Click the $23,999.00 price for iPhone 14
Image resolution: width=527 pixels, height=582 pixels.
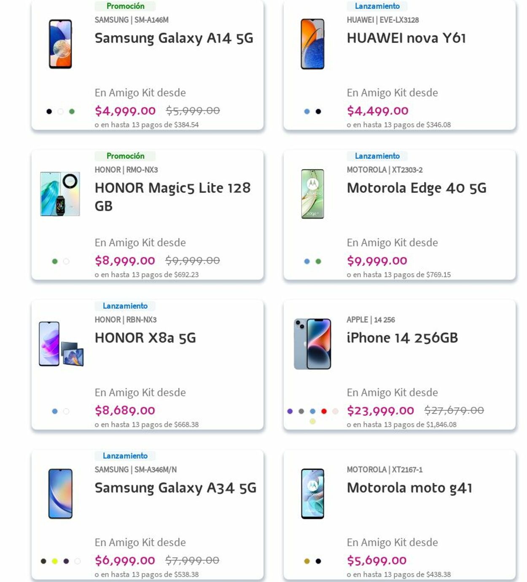coord(380,411)
